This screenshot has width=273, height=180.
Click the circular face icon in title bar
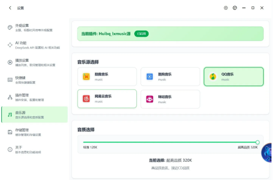(x=235, y=8)
